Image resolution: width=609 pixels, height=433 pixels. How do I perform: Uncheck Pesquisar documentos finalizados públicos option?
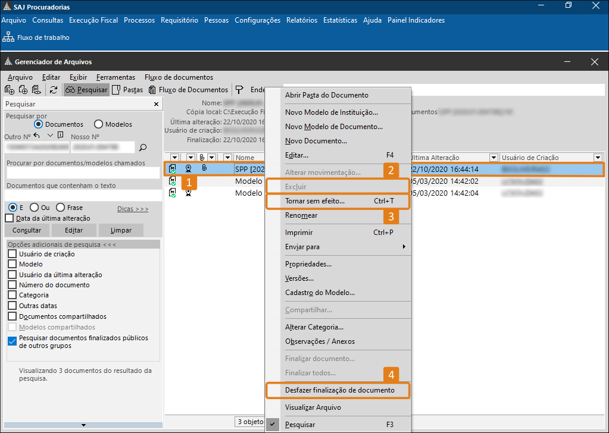click(13, 341)
